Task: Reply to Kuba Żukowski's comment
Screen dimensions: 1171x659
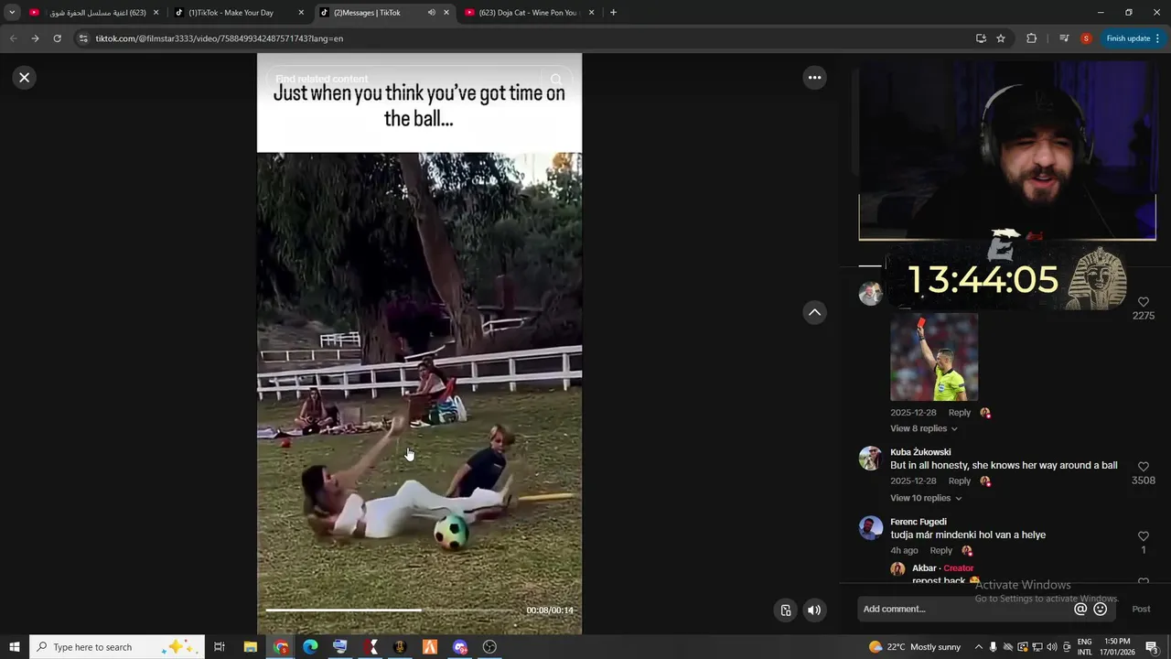Action: 959,481
